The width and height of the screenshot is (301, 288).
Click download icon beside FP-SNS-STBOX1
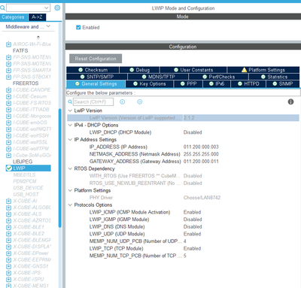click(8, 77)
